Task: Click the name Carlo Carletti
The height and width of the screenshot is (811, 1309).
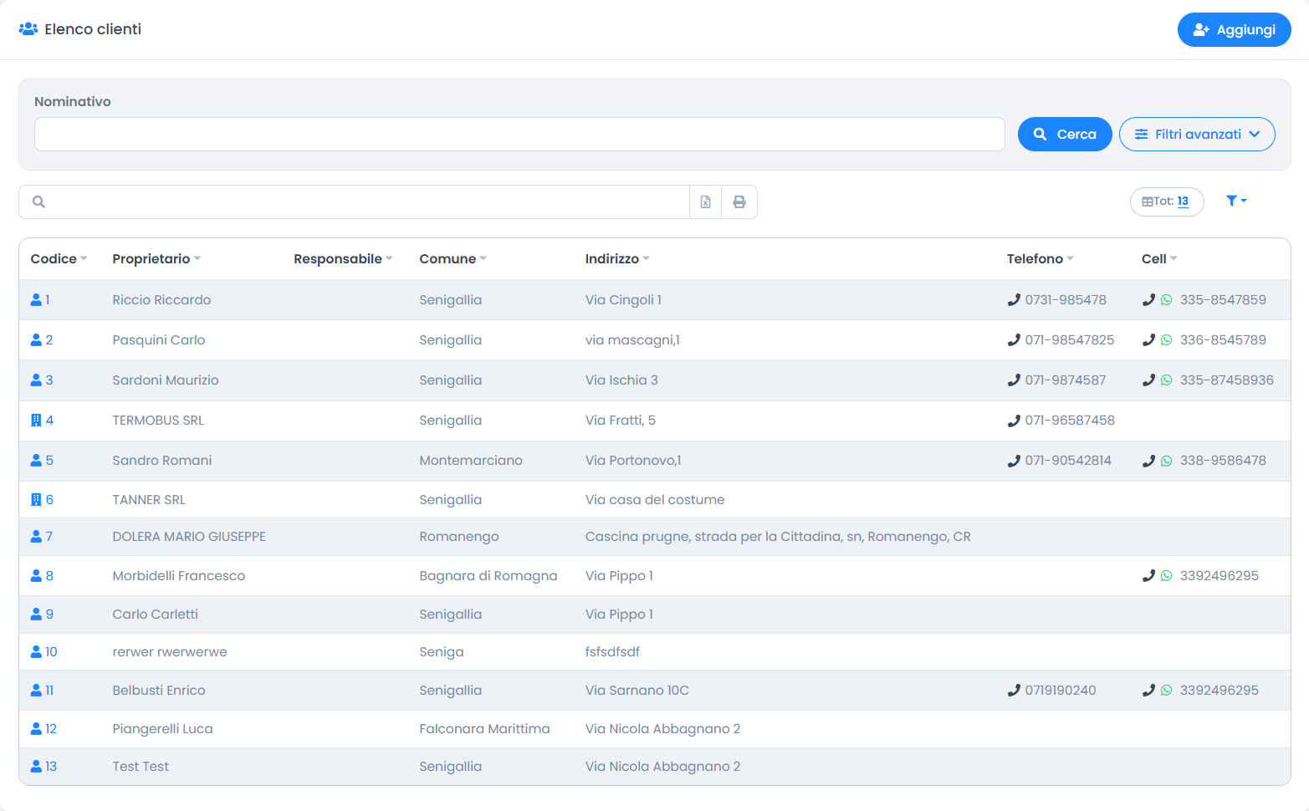Action: (156, 615)
